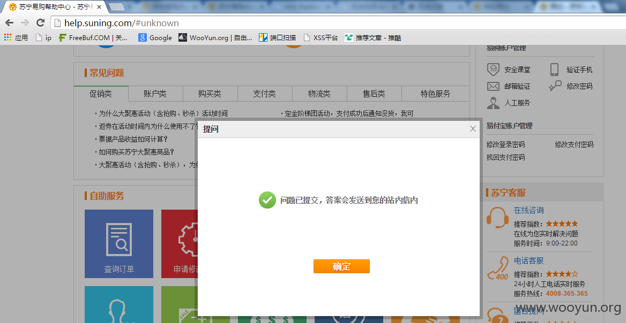This screenshot has height=323, width=626.
Task: Open FAQ 票据产品收益如何计算?
Action: click(133, 139)
